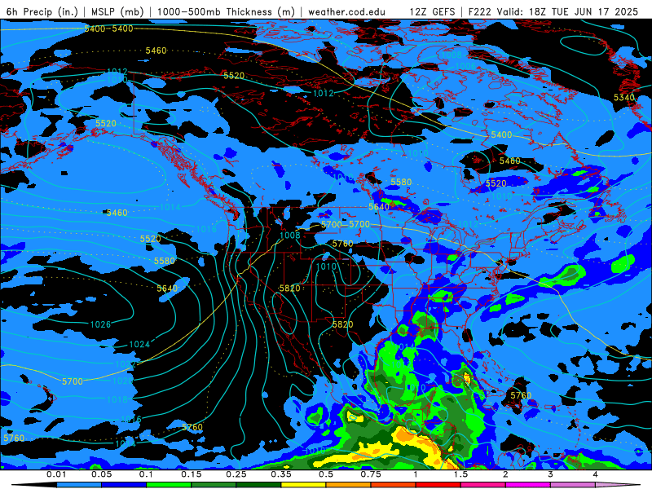The height and width of the screenshot is (489, 652).
Task: Click the 0.25 legend scale value
Action: click(x=236, y=474)
